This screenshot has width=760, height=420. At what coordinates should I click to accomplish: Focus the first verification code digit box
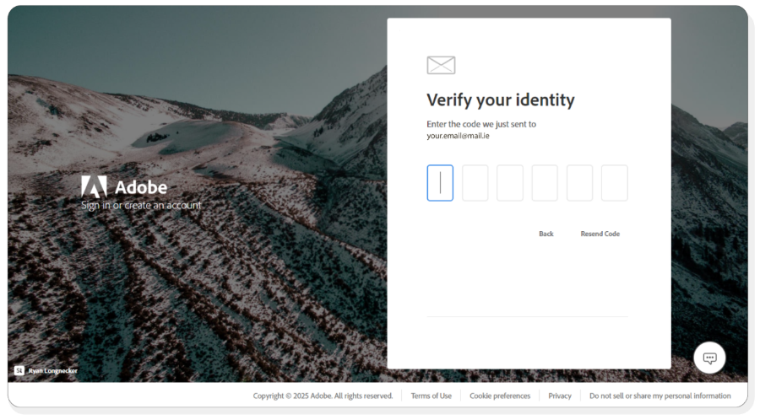pyautogui.click(x=440, y=183)
